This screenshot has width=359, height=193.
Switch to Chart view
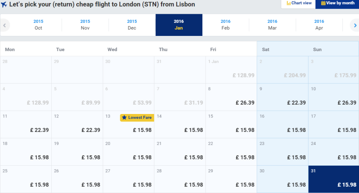click(x=299, y=3)
